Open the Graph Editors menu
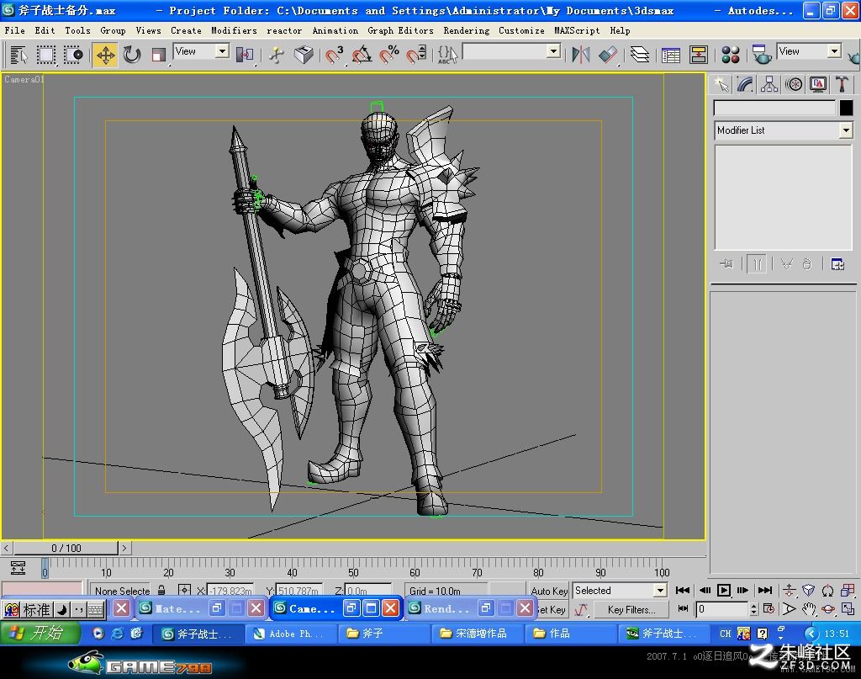Screen dimensions: 861x679 point(400,31)
